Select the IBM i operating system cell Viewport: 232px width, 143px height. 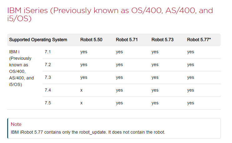(22, 68)
